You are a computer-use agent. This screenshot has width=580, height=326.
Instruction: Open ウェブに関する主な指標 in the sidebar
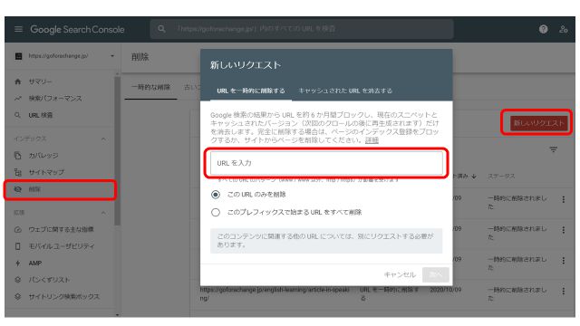(61, 229)
